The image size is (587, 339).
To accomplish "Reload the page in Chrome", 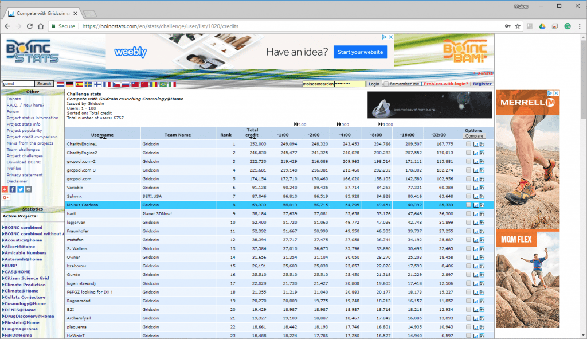I will [30, 26].
